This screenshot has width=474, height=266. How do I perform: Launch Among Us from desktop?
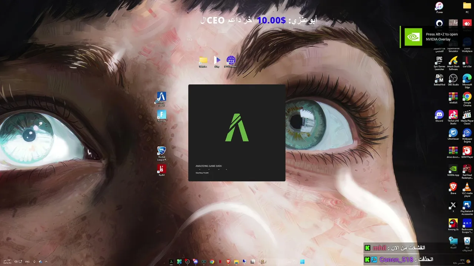[453, 225]
